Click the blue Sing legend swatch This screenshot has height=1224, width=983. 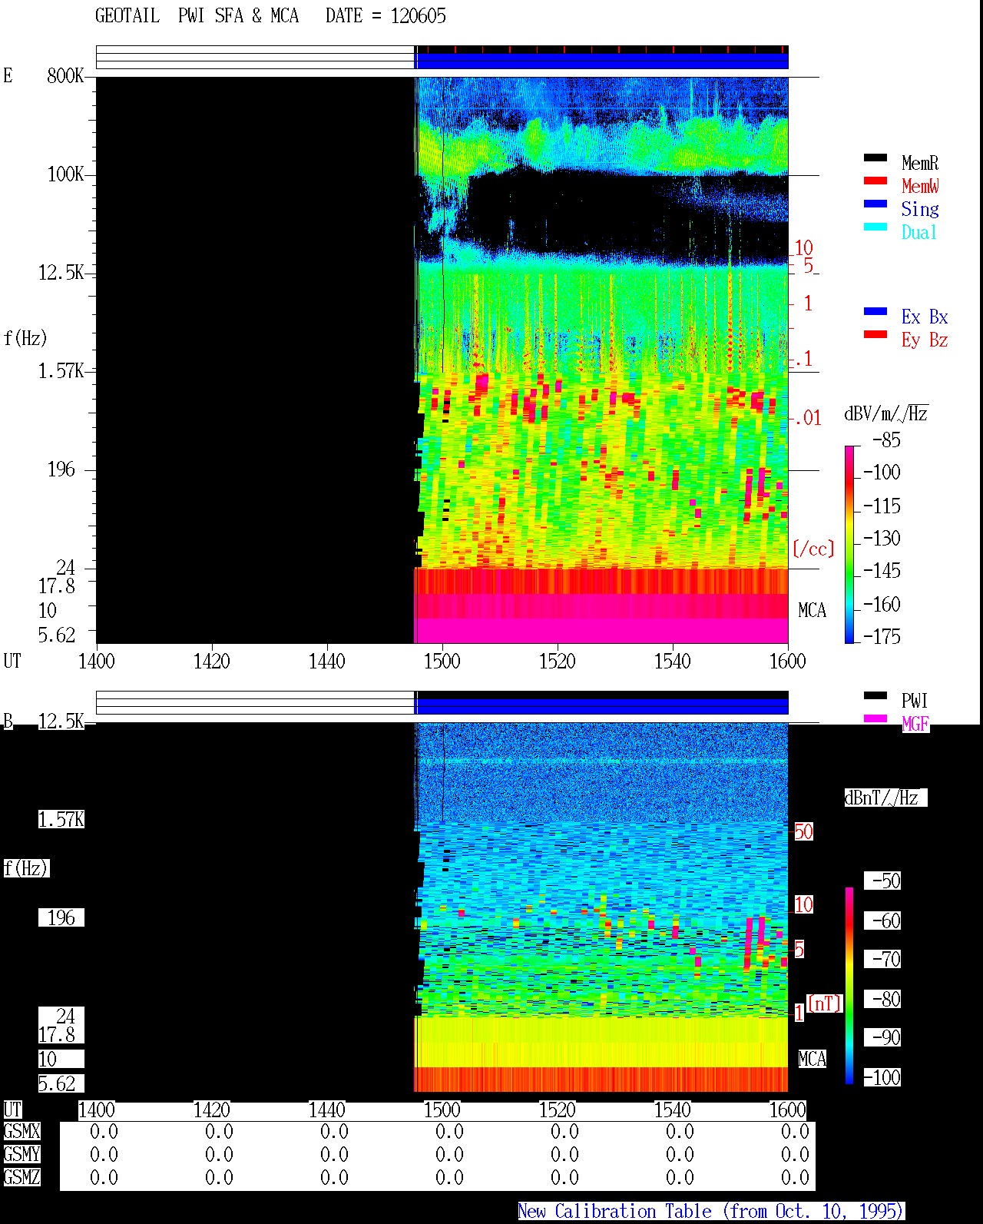coord(875,204)
